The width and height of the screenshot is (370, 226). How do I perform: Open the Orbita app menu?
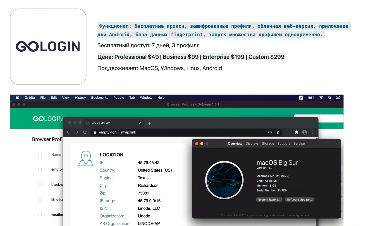[30, 98]
